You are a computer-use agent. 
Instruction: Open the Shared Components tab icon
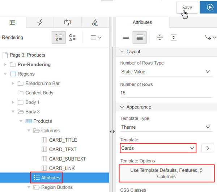pos(95,22)
